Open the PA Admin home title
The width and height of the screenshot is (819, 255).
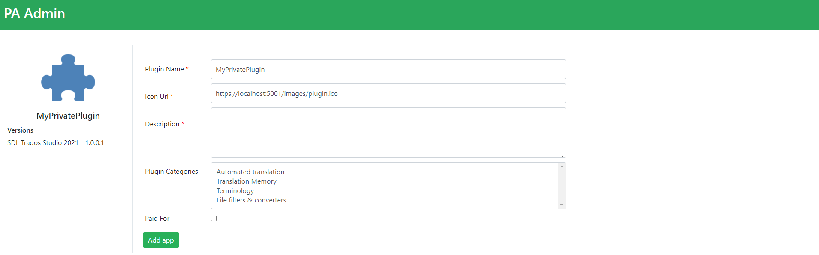coord(34,13)
